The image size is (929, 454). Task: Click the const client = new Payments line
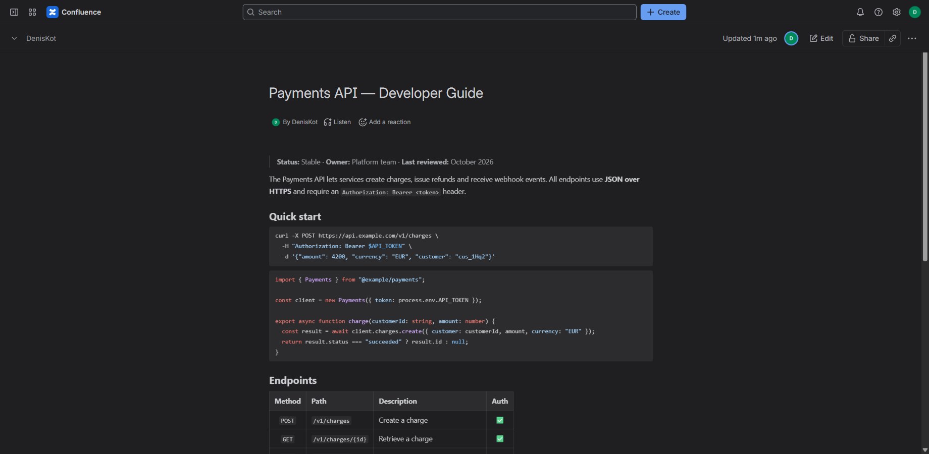pyautogui.click(x=378, y=300)
